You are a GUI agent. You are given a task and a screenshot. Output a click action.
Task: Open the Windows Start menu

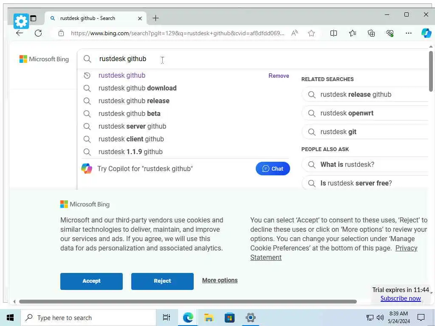[x=10, y=318]
